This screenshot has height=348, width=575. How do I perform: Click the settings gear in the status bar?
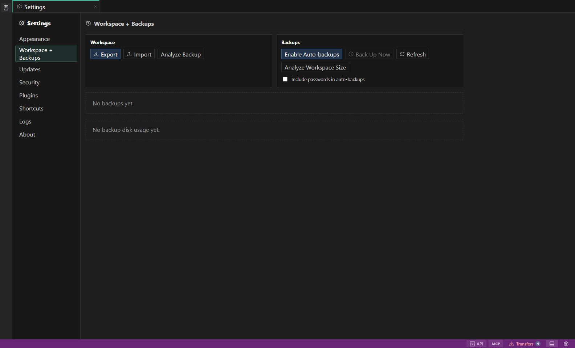click(x=566, y=344)
